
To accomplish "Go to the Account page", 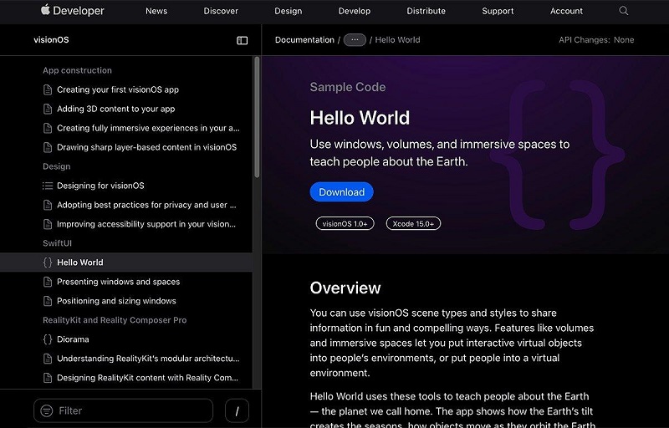I will pos(566,11).
